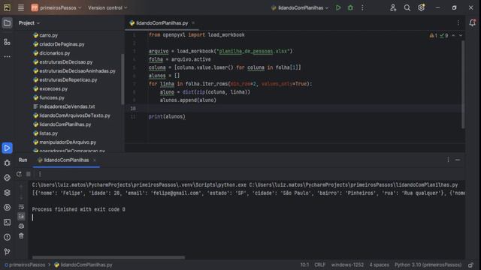Select lidandoComPlanilhas.py in project tree
Viewport: 481px width, 270px height.
[62, 124]
